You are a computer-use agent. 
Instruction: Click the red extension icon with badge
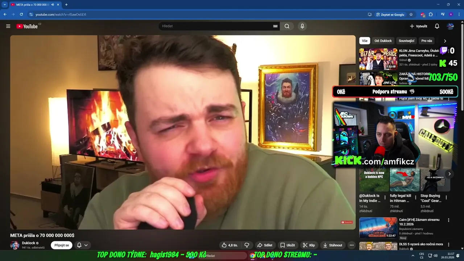point(423,14)
